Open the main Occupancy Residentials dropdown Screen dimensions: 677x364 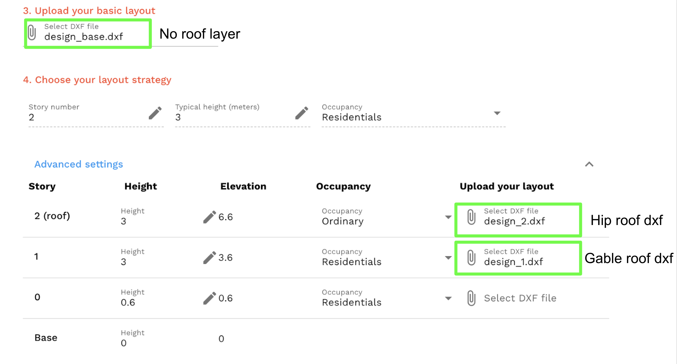coord(497,113)
